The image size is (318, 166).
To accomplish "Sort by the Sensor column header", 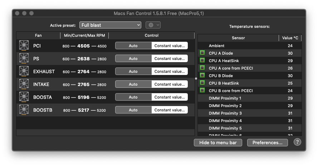I will [x=238, y=38].
